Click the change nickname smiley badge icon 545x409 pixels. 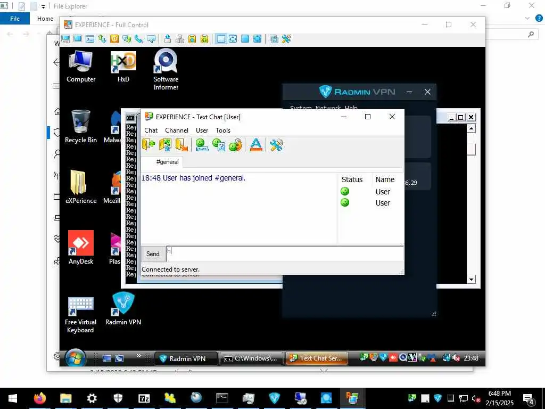point(202,145)
